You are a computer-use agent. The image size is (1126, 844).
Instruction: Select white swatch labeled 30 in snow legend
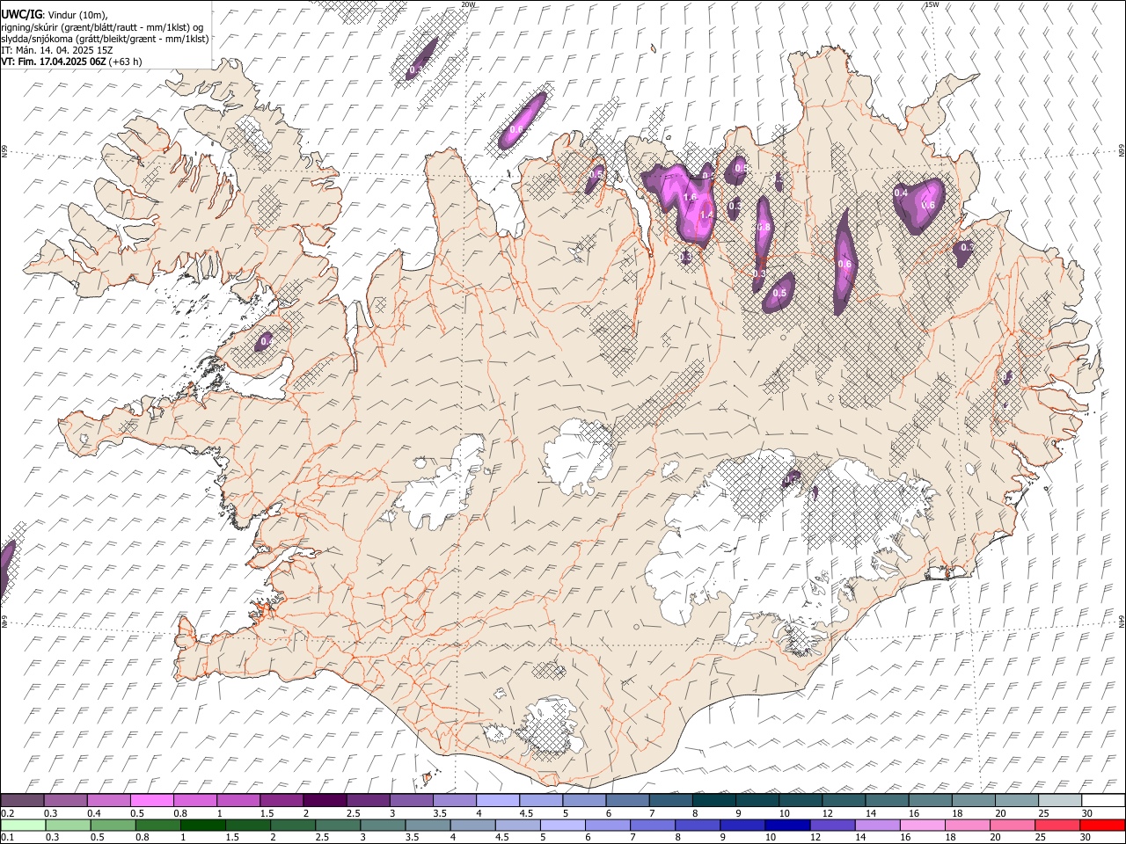[x=1103, y=801]
